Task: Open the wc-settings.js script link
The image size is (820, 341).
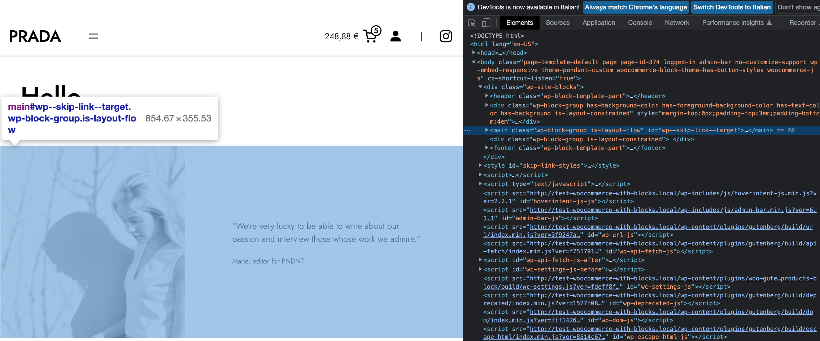Action: pos(673,279)
